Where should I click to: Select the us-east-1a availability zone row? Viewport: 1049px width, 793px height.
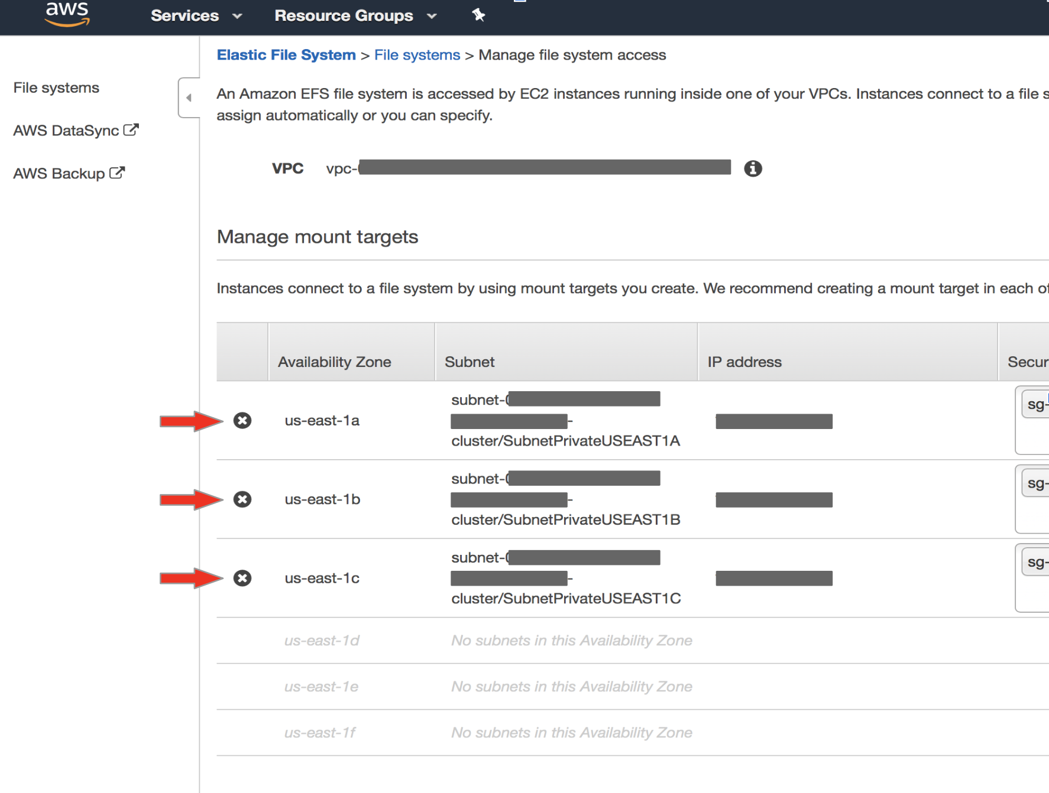point(322,421)
